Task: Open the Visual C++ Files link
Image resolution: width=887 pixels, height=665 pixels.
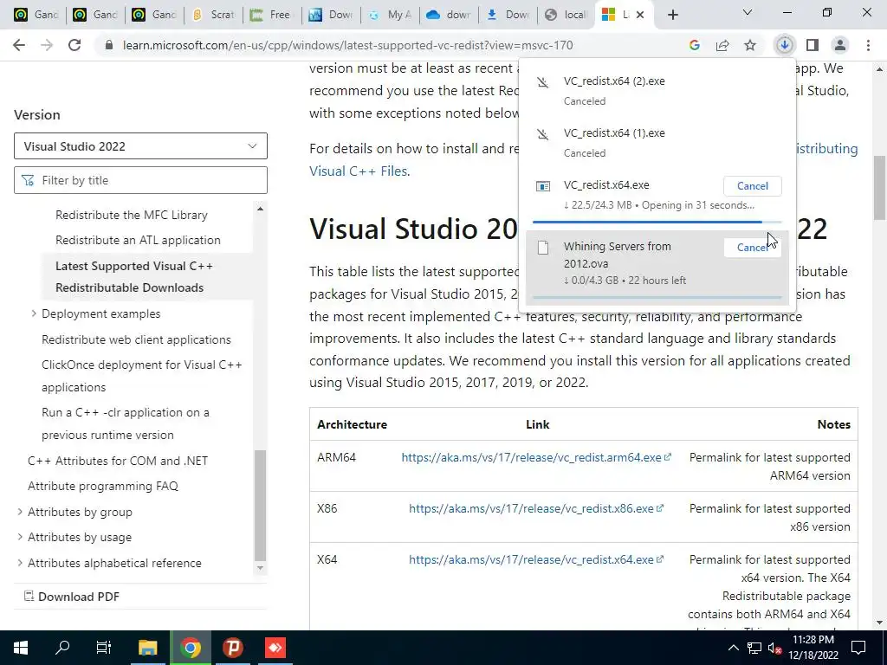Action: tap(359, 171)
